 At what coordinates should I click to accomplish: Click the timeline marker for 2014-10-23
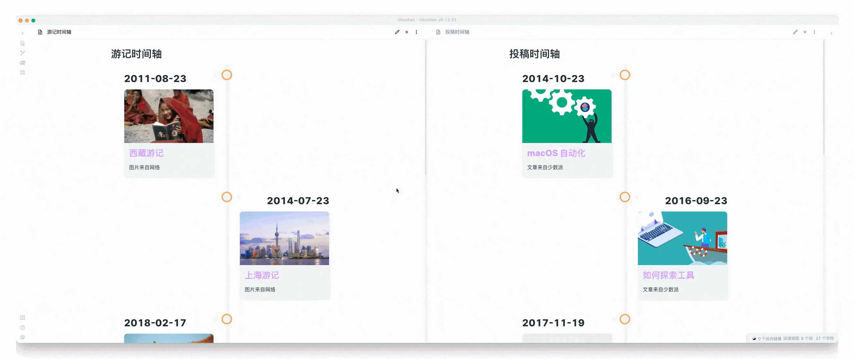click(x=625, y=75)
